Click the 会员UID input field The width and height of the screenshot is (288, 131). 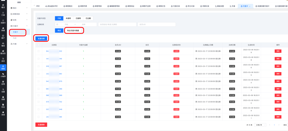[x=157, y=24]
